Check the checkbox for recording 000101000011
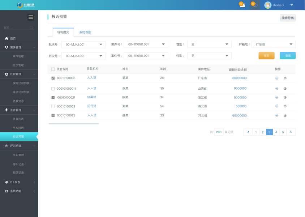This screenshot has width=305, height=217. click(x=53, y=89)
